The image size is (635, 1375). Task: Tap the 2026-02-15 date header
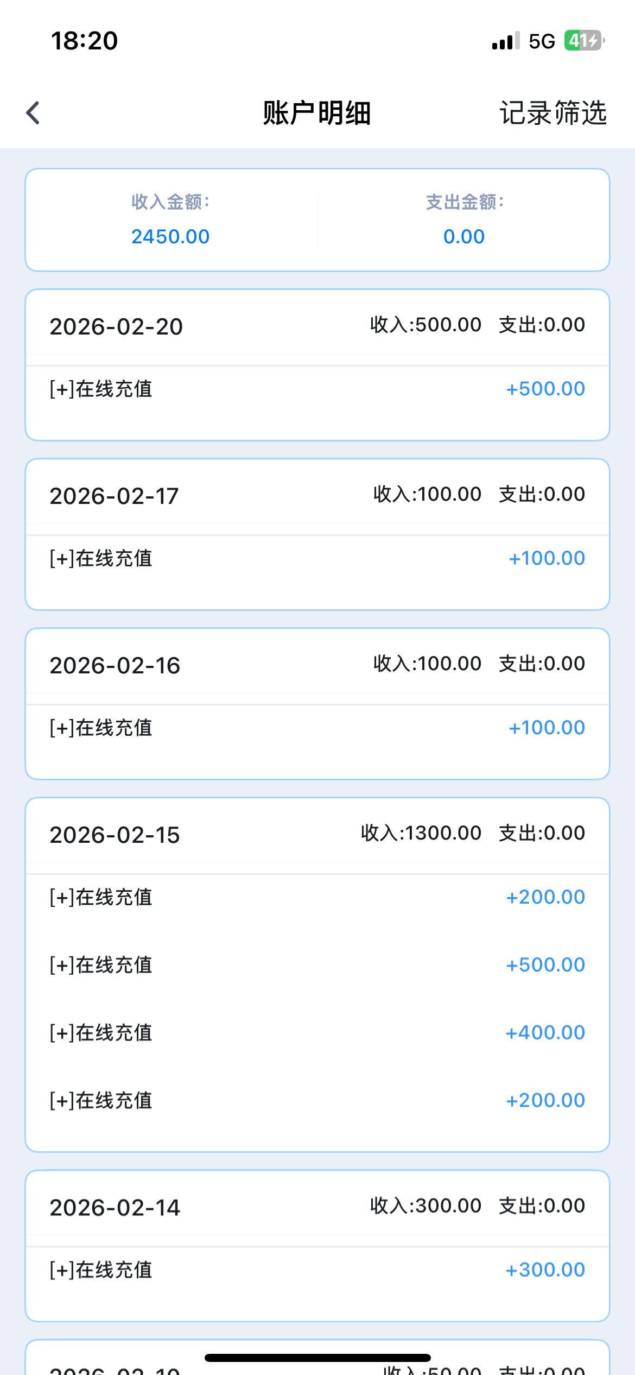click(x=115, y=835)
